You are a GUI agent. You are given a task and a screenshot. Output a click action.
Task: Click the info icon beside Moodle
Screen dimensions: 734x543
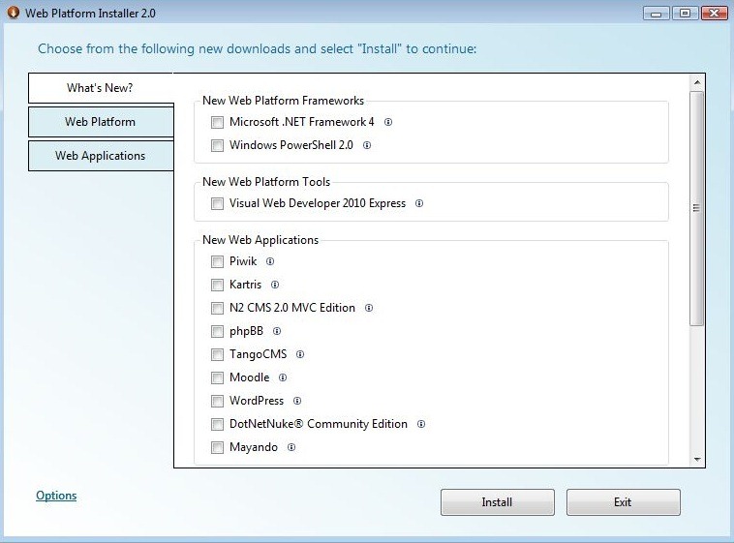tap(283, 377)
